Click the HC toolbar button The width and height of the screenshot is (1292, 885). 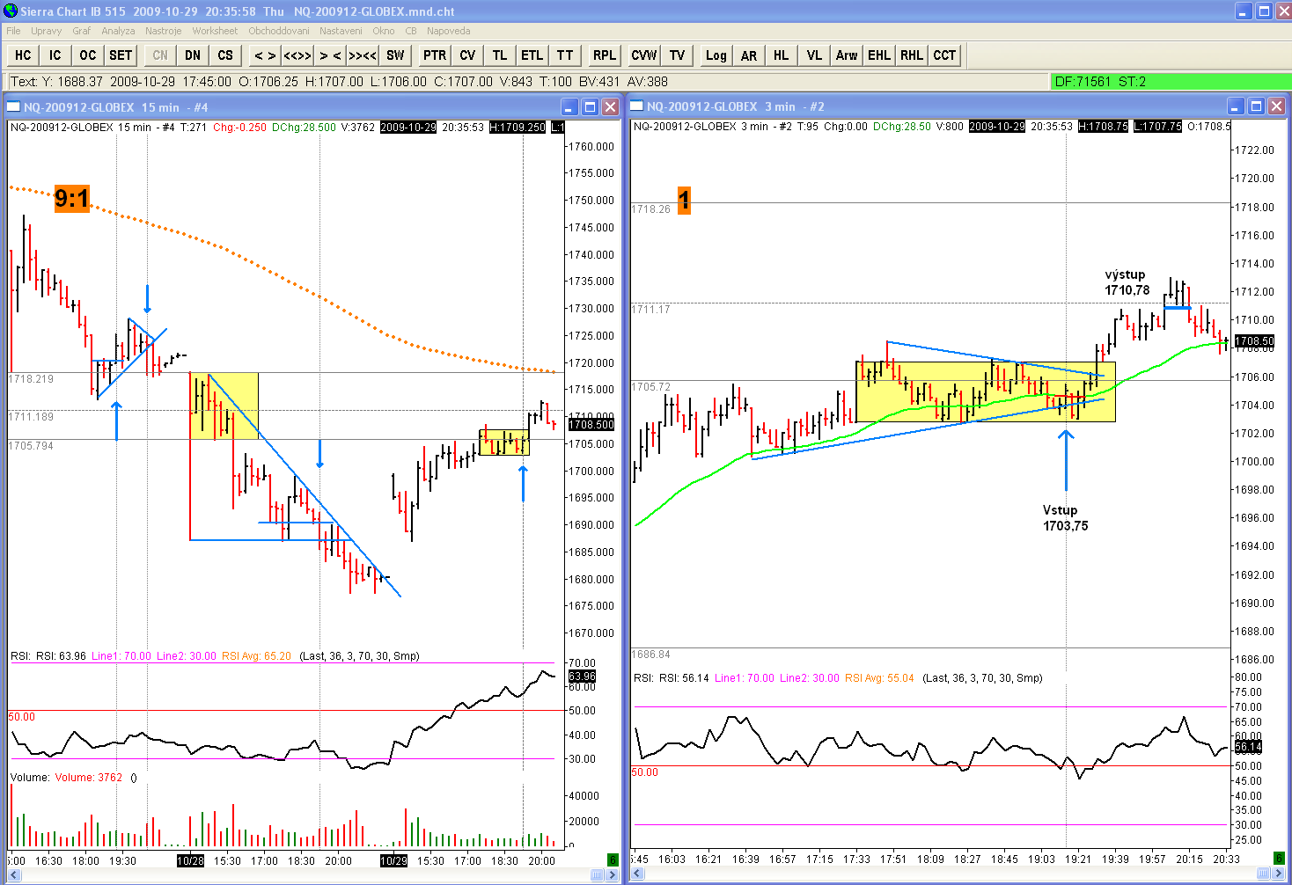coord(23,55)
